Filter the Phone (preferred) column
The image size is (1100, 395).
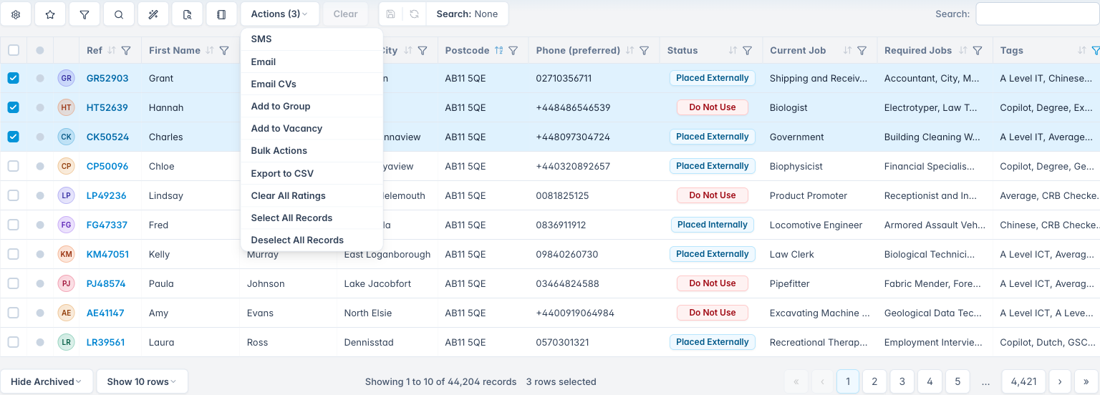pos(644,51)
